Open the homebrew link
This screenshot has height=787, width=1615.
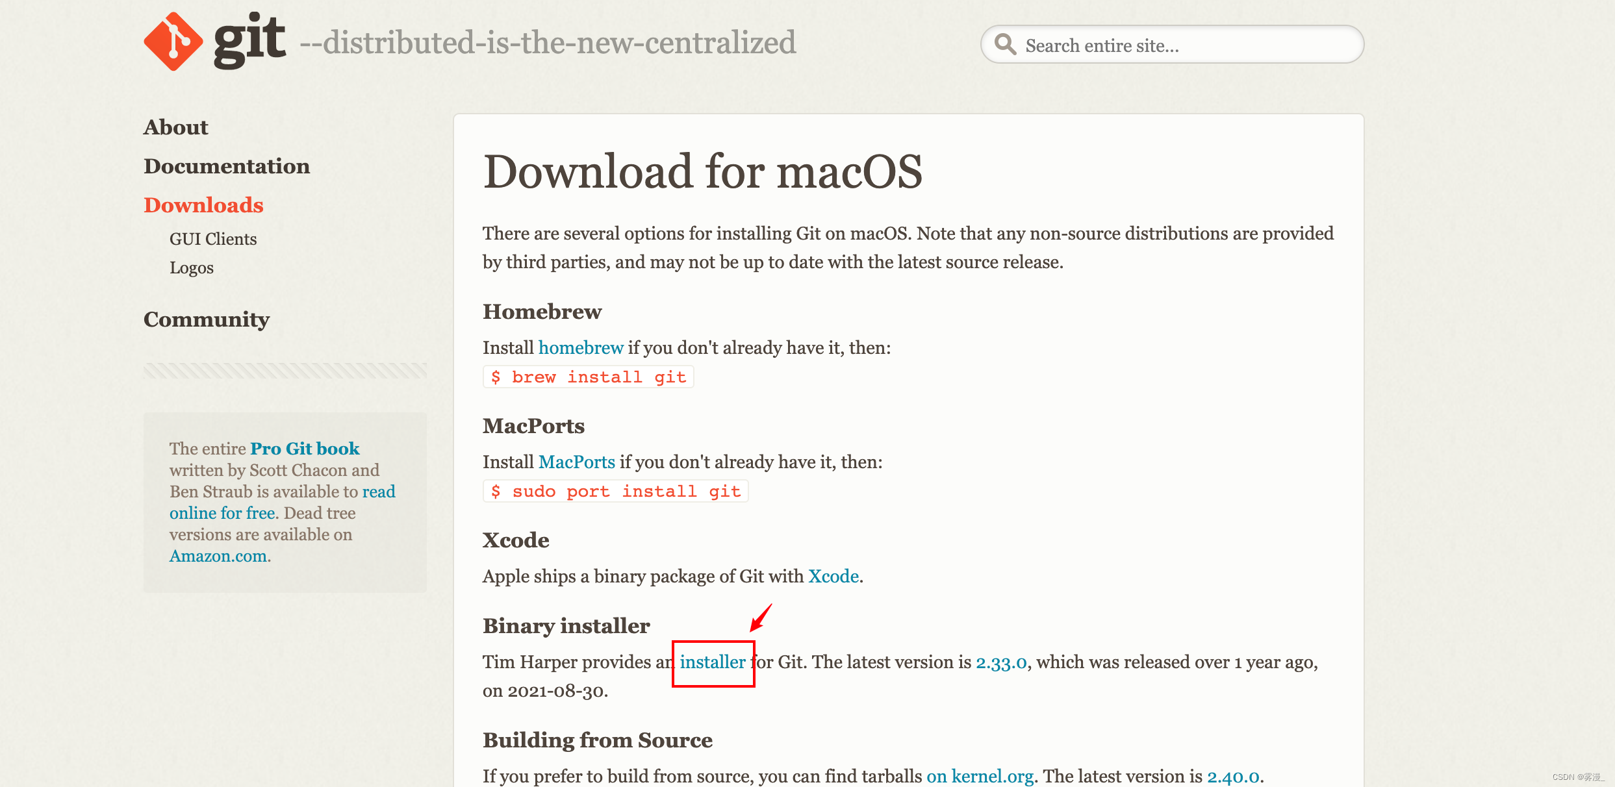(x=581, y=347)
